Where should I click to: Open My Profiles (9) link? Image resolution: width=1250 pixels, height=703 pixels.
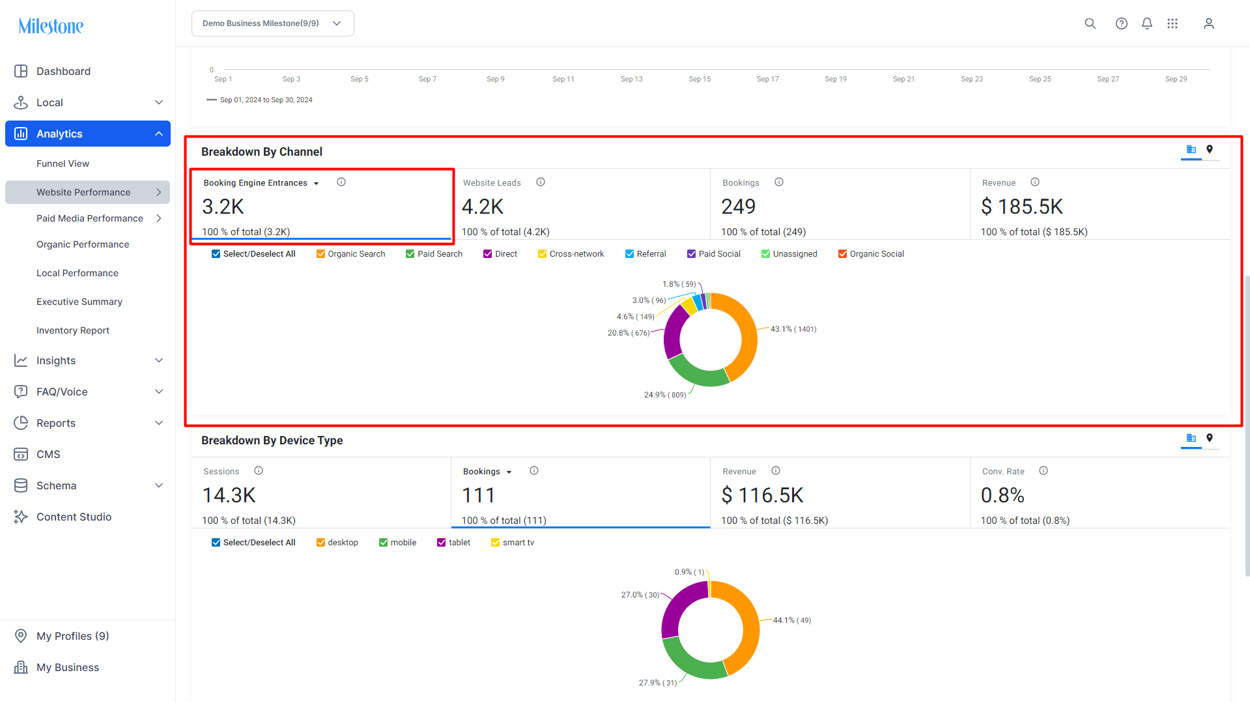[72, 636]
